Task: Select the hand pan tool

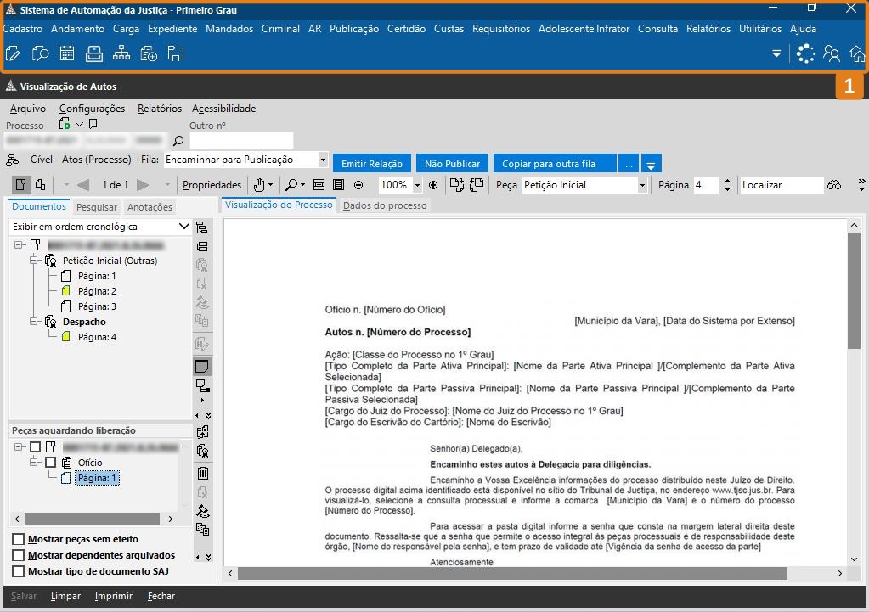Action: [x=259, y=184]
